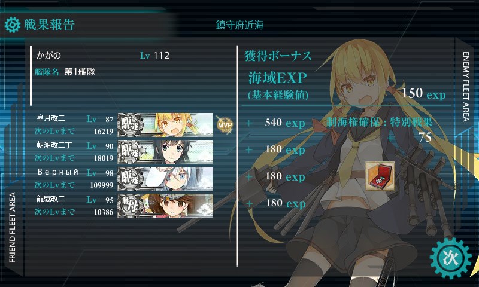Click the 次 next gear button
The width and height of the screenshot is (479, 287).
click(x=451, y=258)
